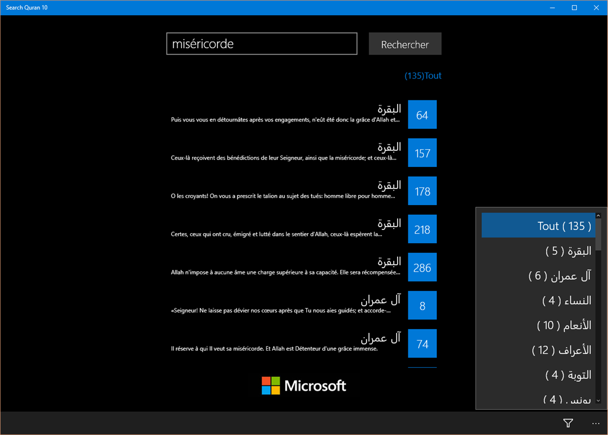
Task: Open verse 8 of Al Imran tile
Action: (422, 306)
